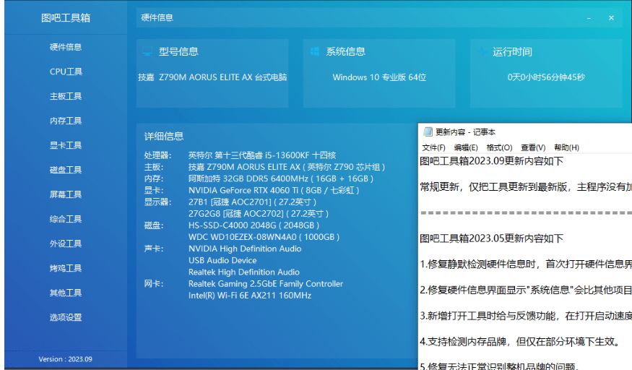Click the 详细信息 heading
Image resolution: width=632 pixels, height=370 pixels.
(164, 137)
